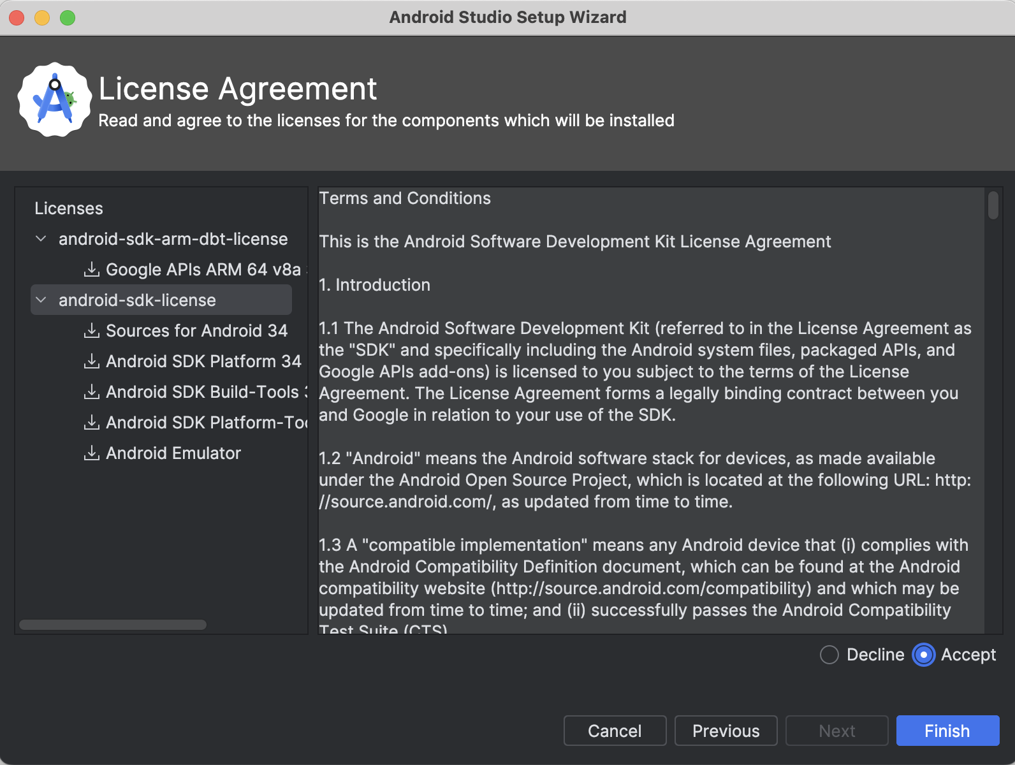Click Finish to complete setup
Viewport: 1015px width, 765px height.
[x=947, y=731]
